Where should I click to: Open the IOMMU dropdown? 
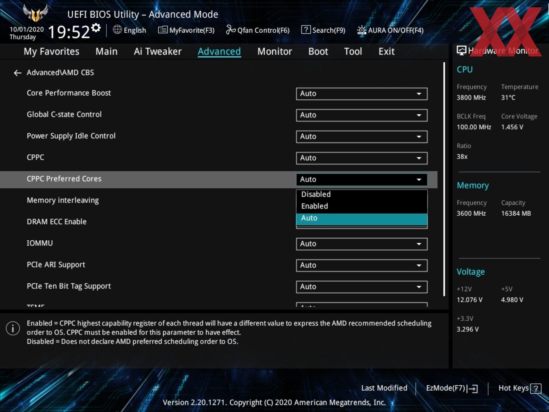[x=362, y=244]
